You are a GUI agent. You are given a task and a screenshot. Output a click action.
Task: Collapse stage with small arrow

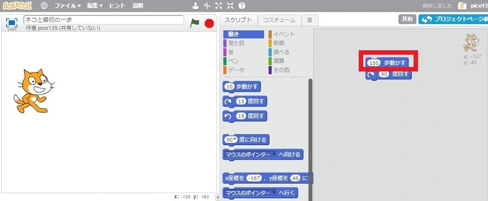tap(218, 197)
